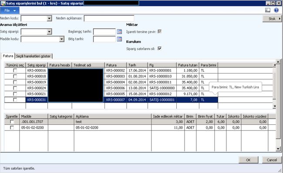Select receipt cell KRS-10000012
This screenshot has width=283, height=173.
click(x=162, y=94)
